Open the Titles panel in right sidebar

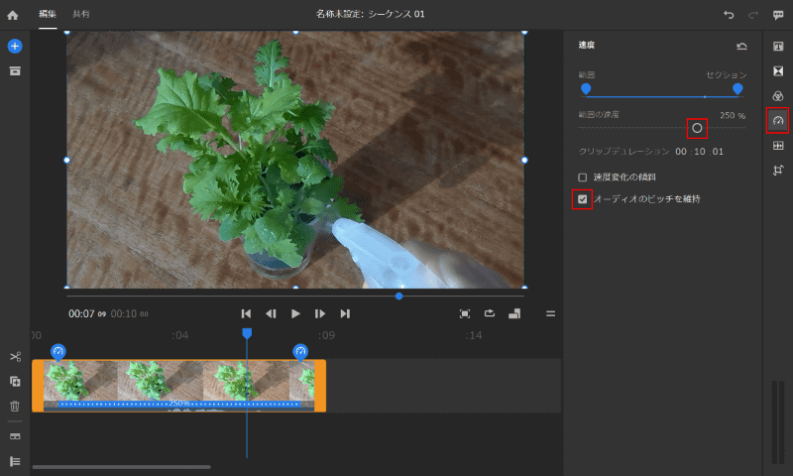[778, 47]
